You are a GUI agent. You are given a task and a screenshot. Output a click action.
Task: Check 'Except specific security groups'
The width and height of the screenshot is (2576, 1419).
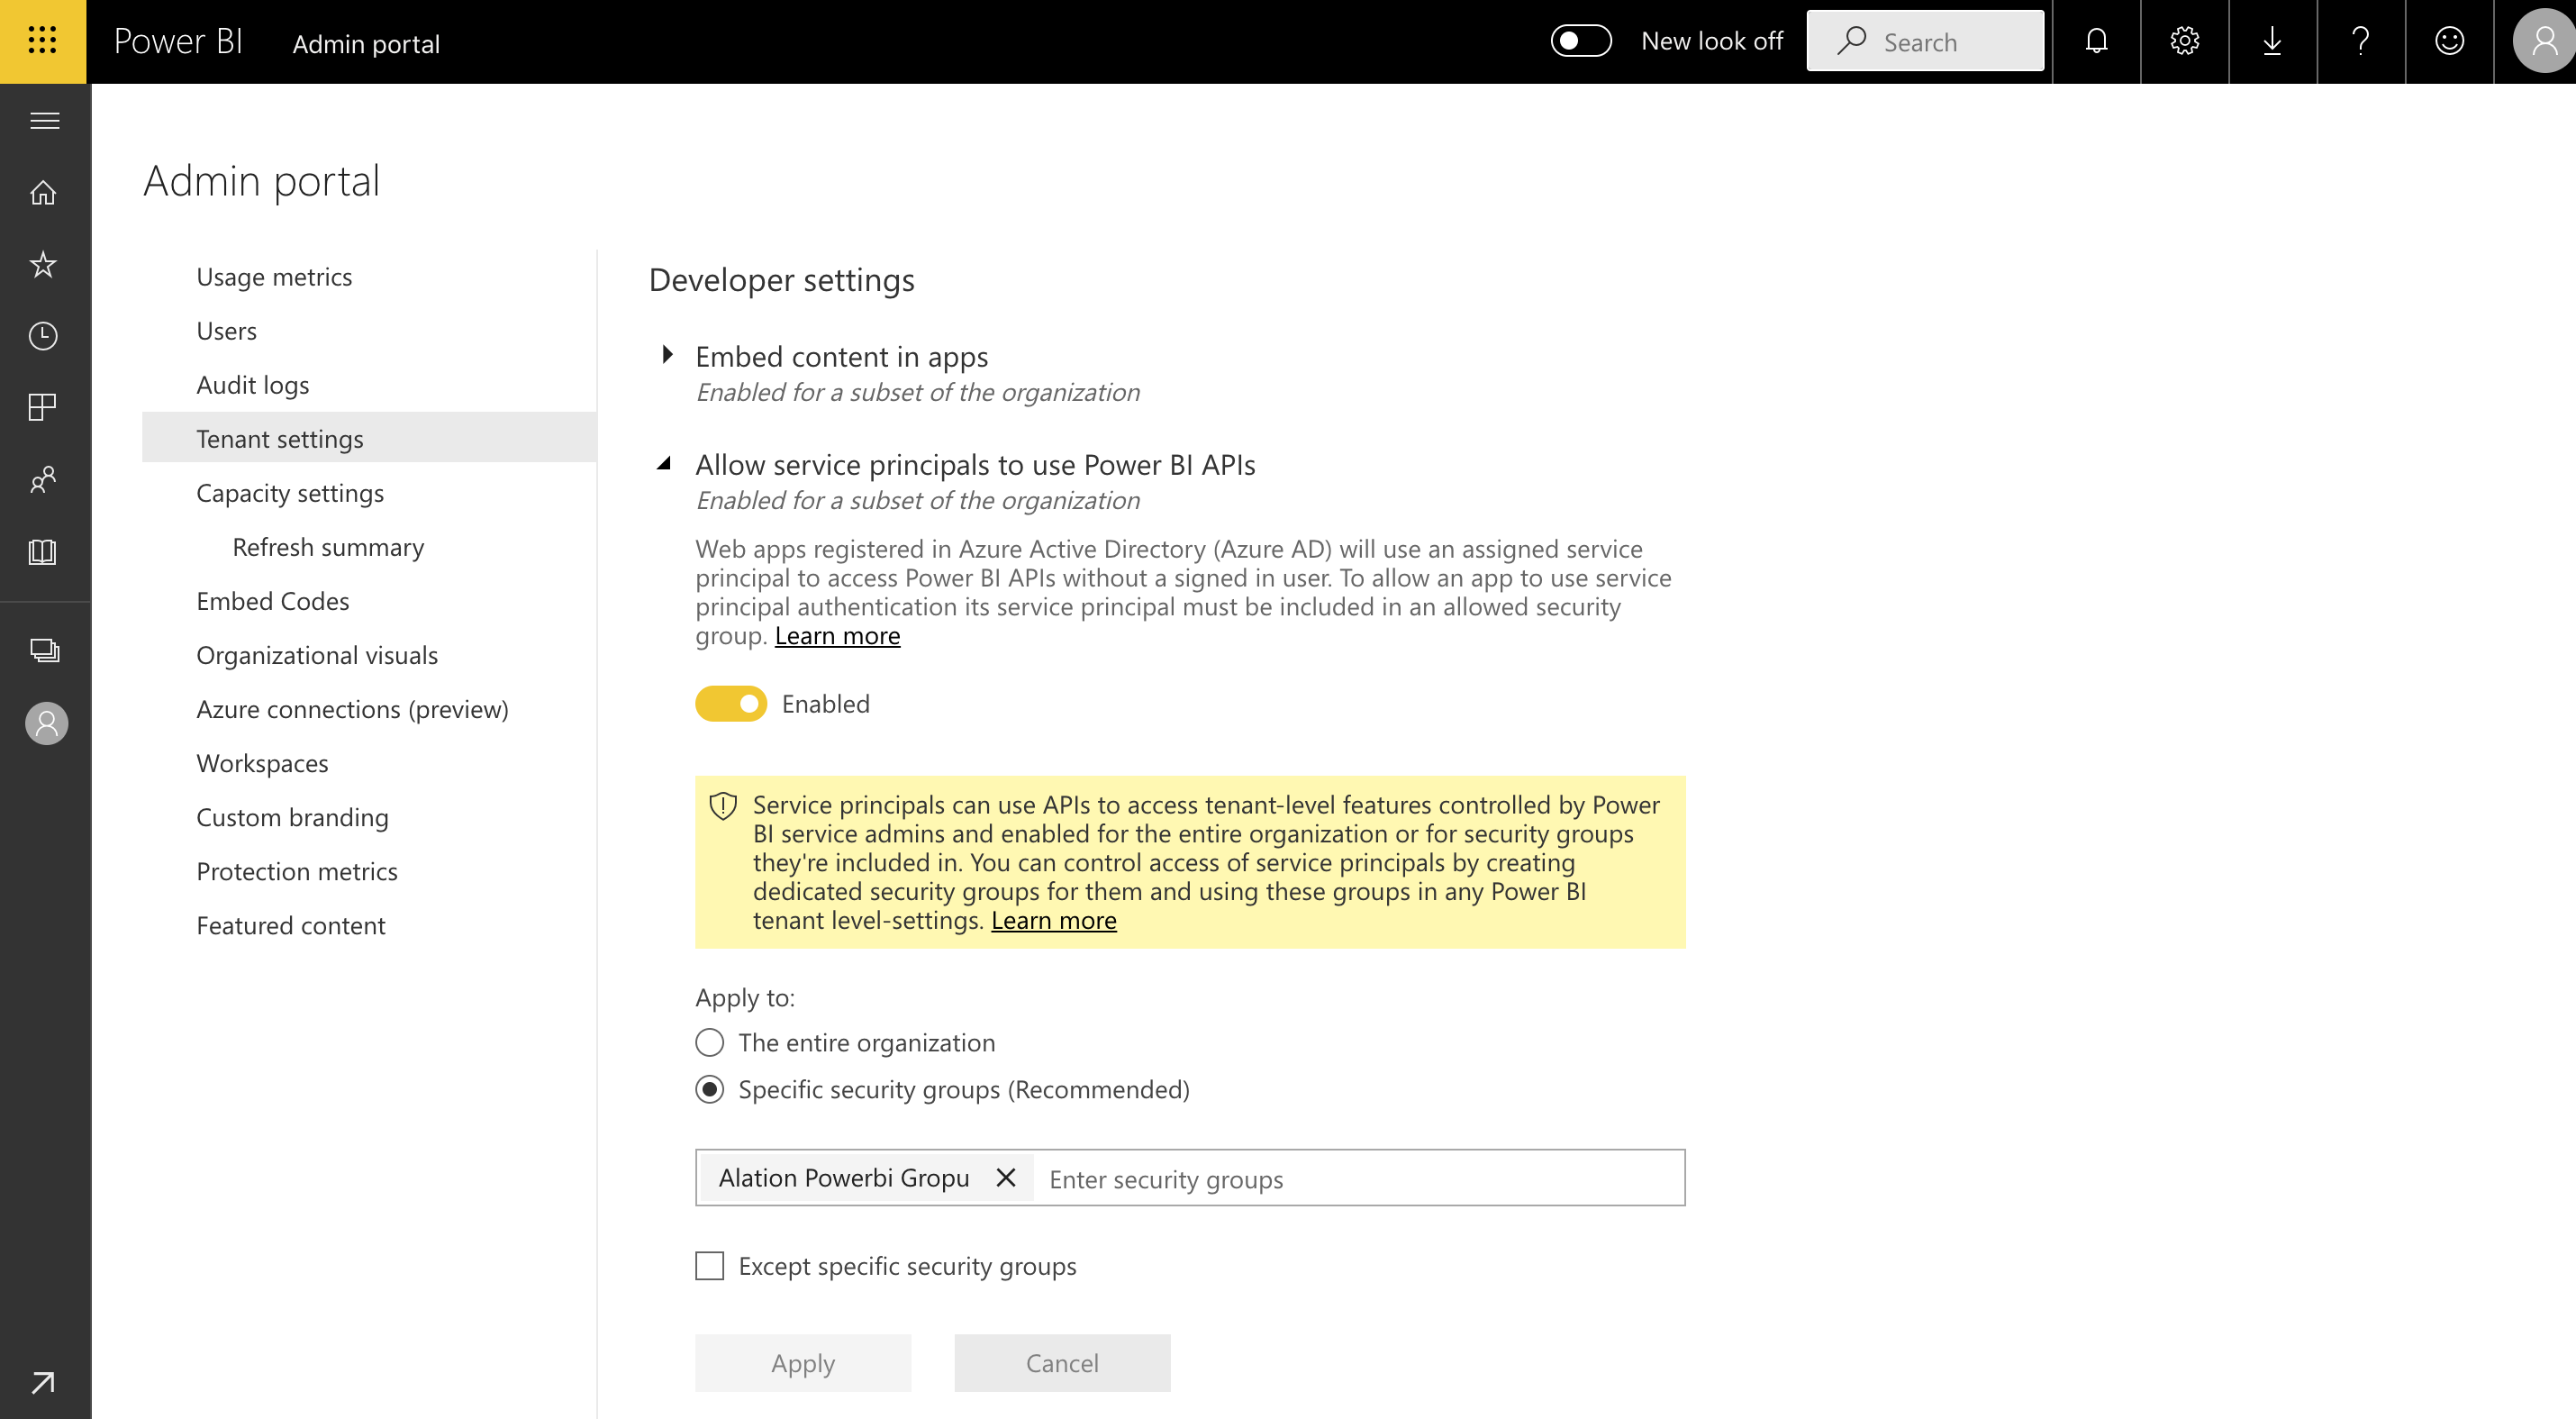(709, 1265)
